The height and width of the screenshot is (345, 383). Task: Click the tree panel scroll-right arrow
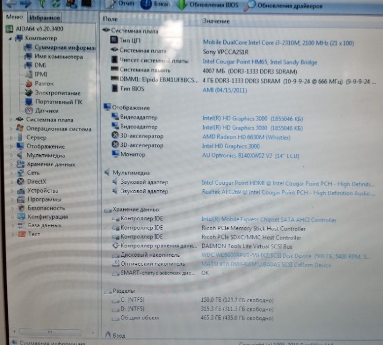93,333
